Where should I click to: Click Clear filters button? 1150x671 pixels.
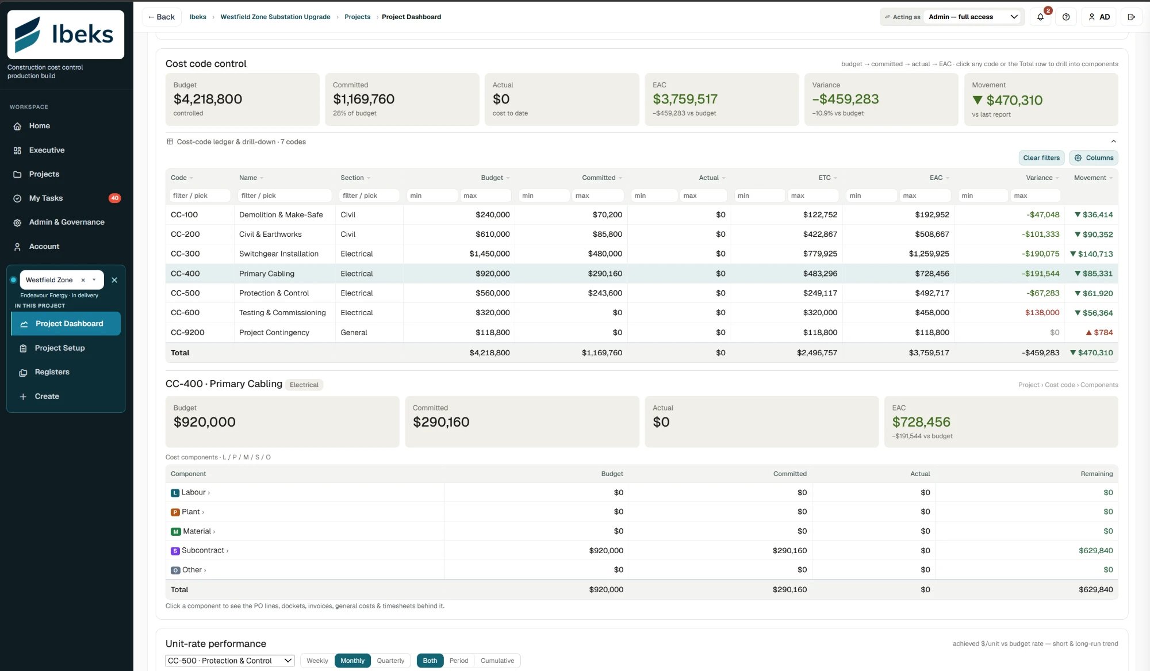pyautogui.click(x=1041, y=158)
